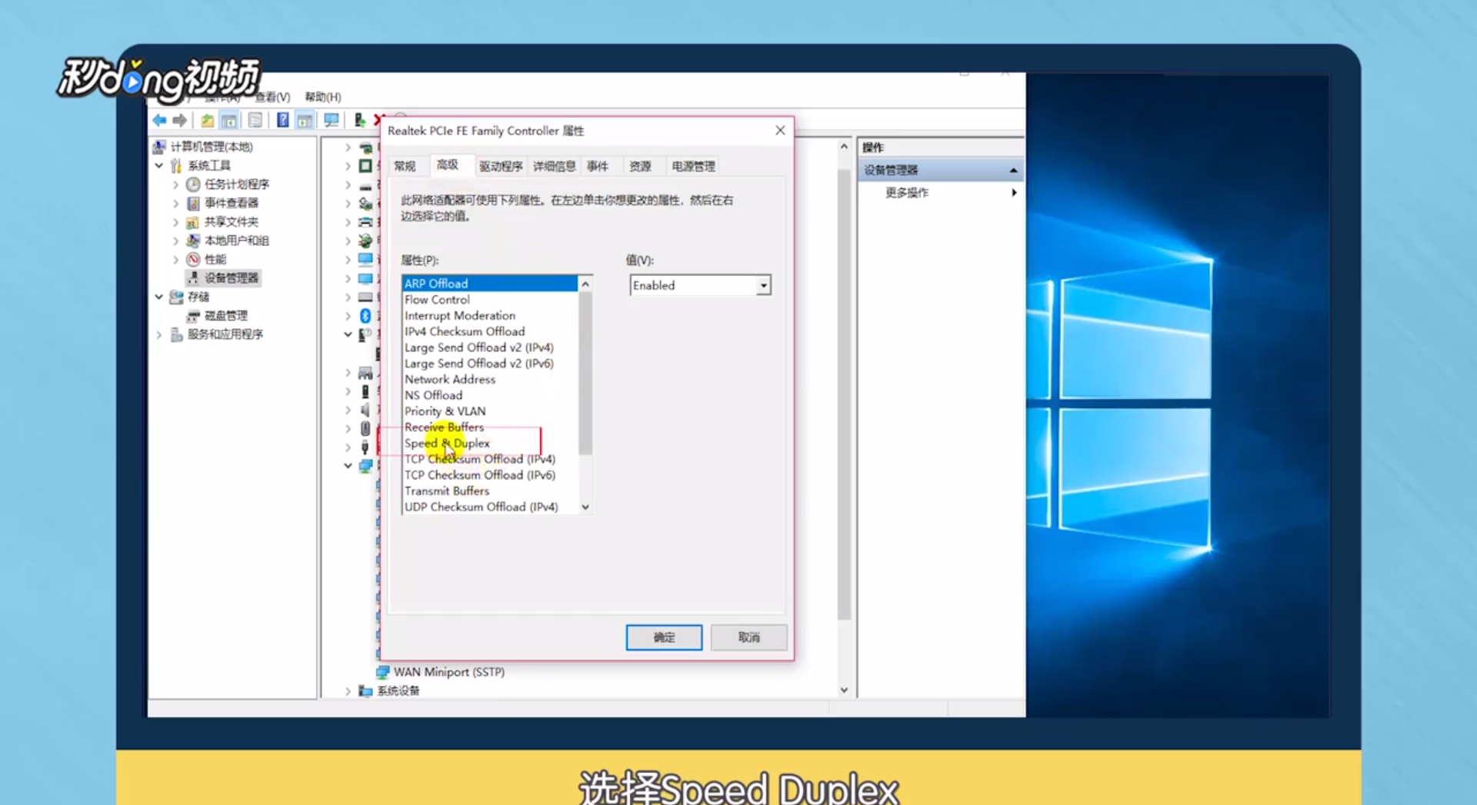Screen dimensions: 1477x805
Task: Click the device list scroll down arrow
Action: click(x=844, y=690)
